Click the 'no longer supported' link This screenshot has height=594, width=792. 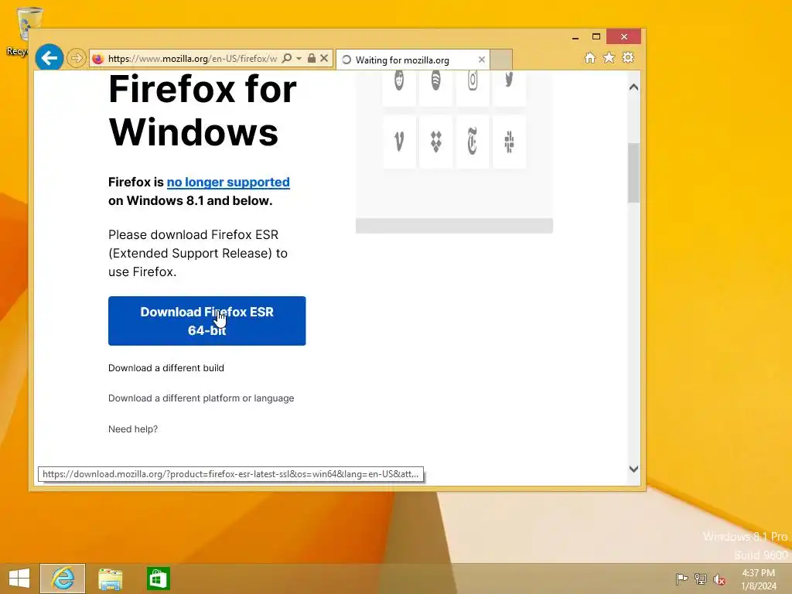(x=228, y=182)
